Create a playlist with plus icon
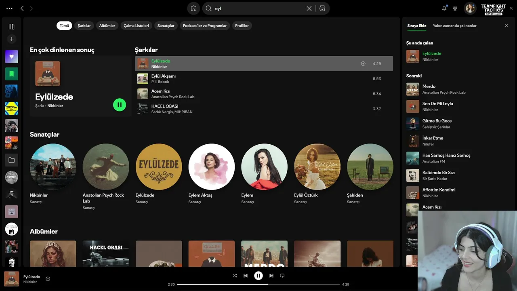The height and width of the screenshot is (291, 517). (x=11, y=39)
